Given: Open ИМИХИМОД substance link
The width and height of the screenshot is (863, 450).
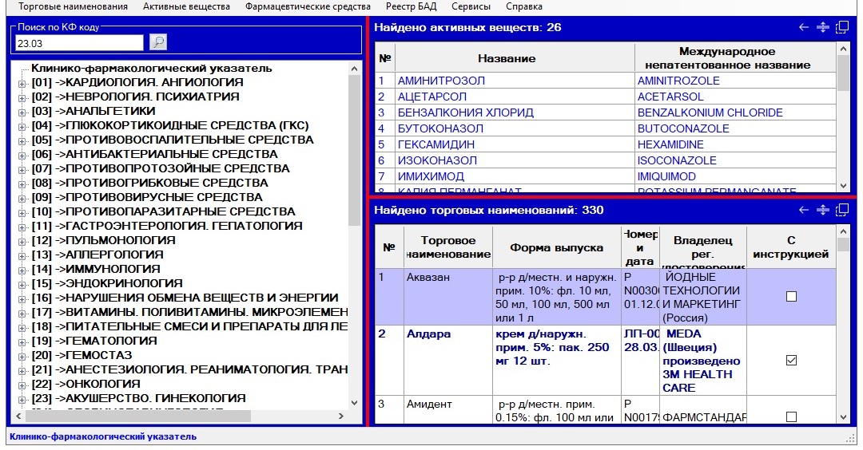Looking at the screenshot, I should pyautogui.click(x=431, y=176).
